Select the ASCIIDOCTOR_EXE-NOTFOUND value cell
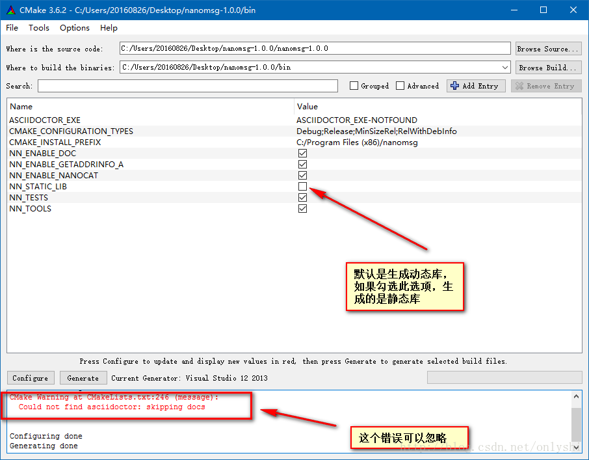Image resolution: width=589 pixels, height=460 pixels. tap(356, 120)
